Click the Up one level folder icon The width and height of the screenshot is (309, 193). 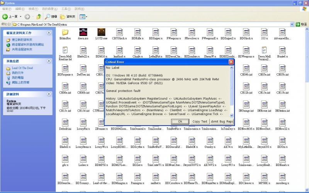(x=39, y=17)
